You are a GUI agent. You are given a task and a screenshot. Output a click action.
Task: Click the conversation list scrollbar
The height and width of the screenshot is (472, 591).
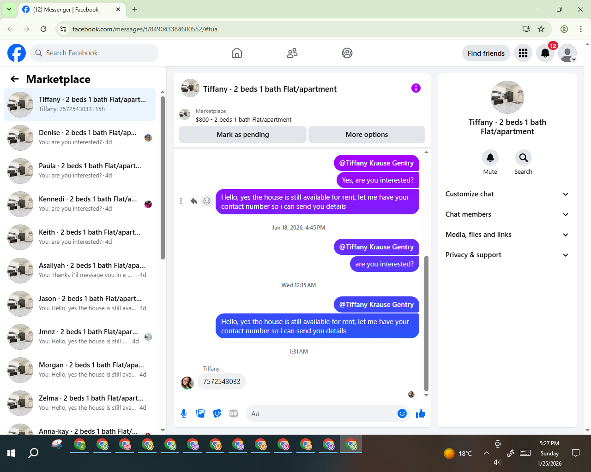click(x=163, y=177)
